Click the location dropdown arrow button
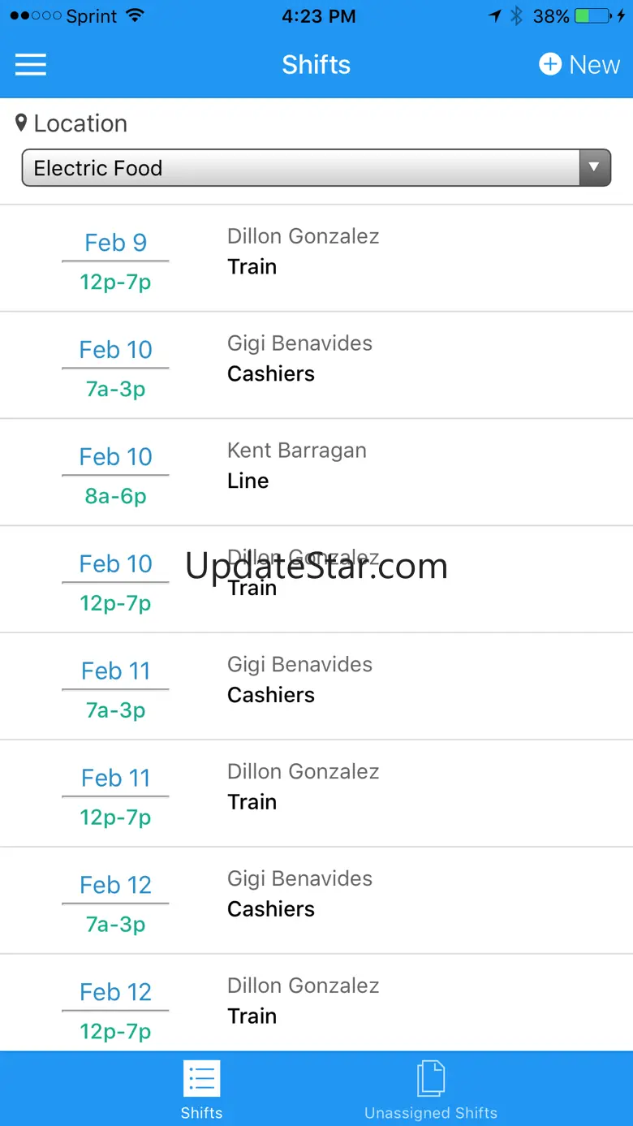 594,168
